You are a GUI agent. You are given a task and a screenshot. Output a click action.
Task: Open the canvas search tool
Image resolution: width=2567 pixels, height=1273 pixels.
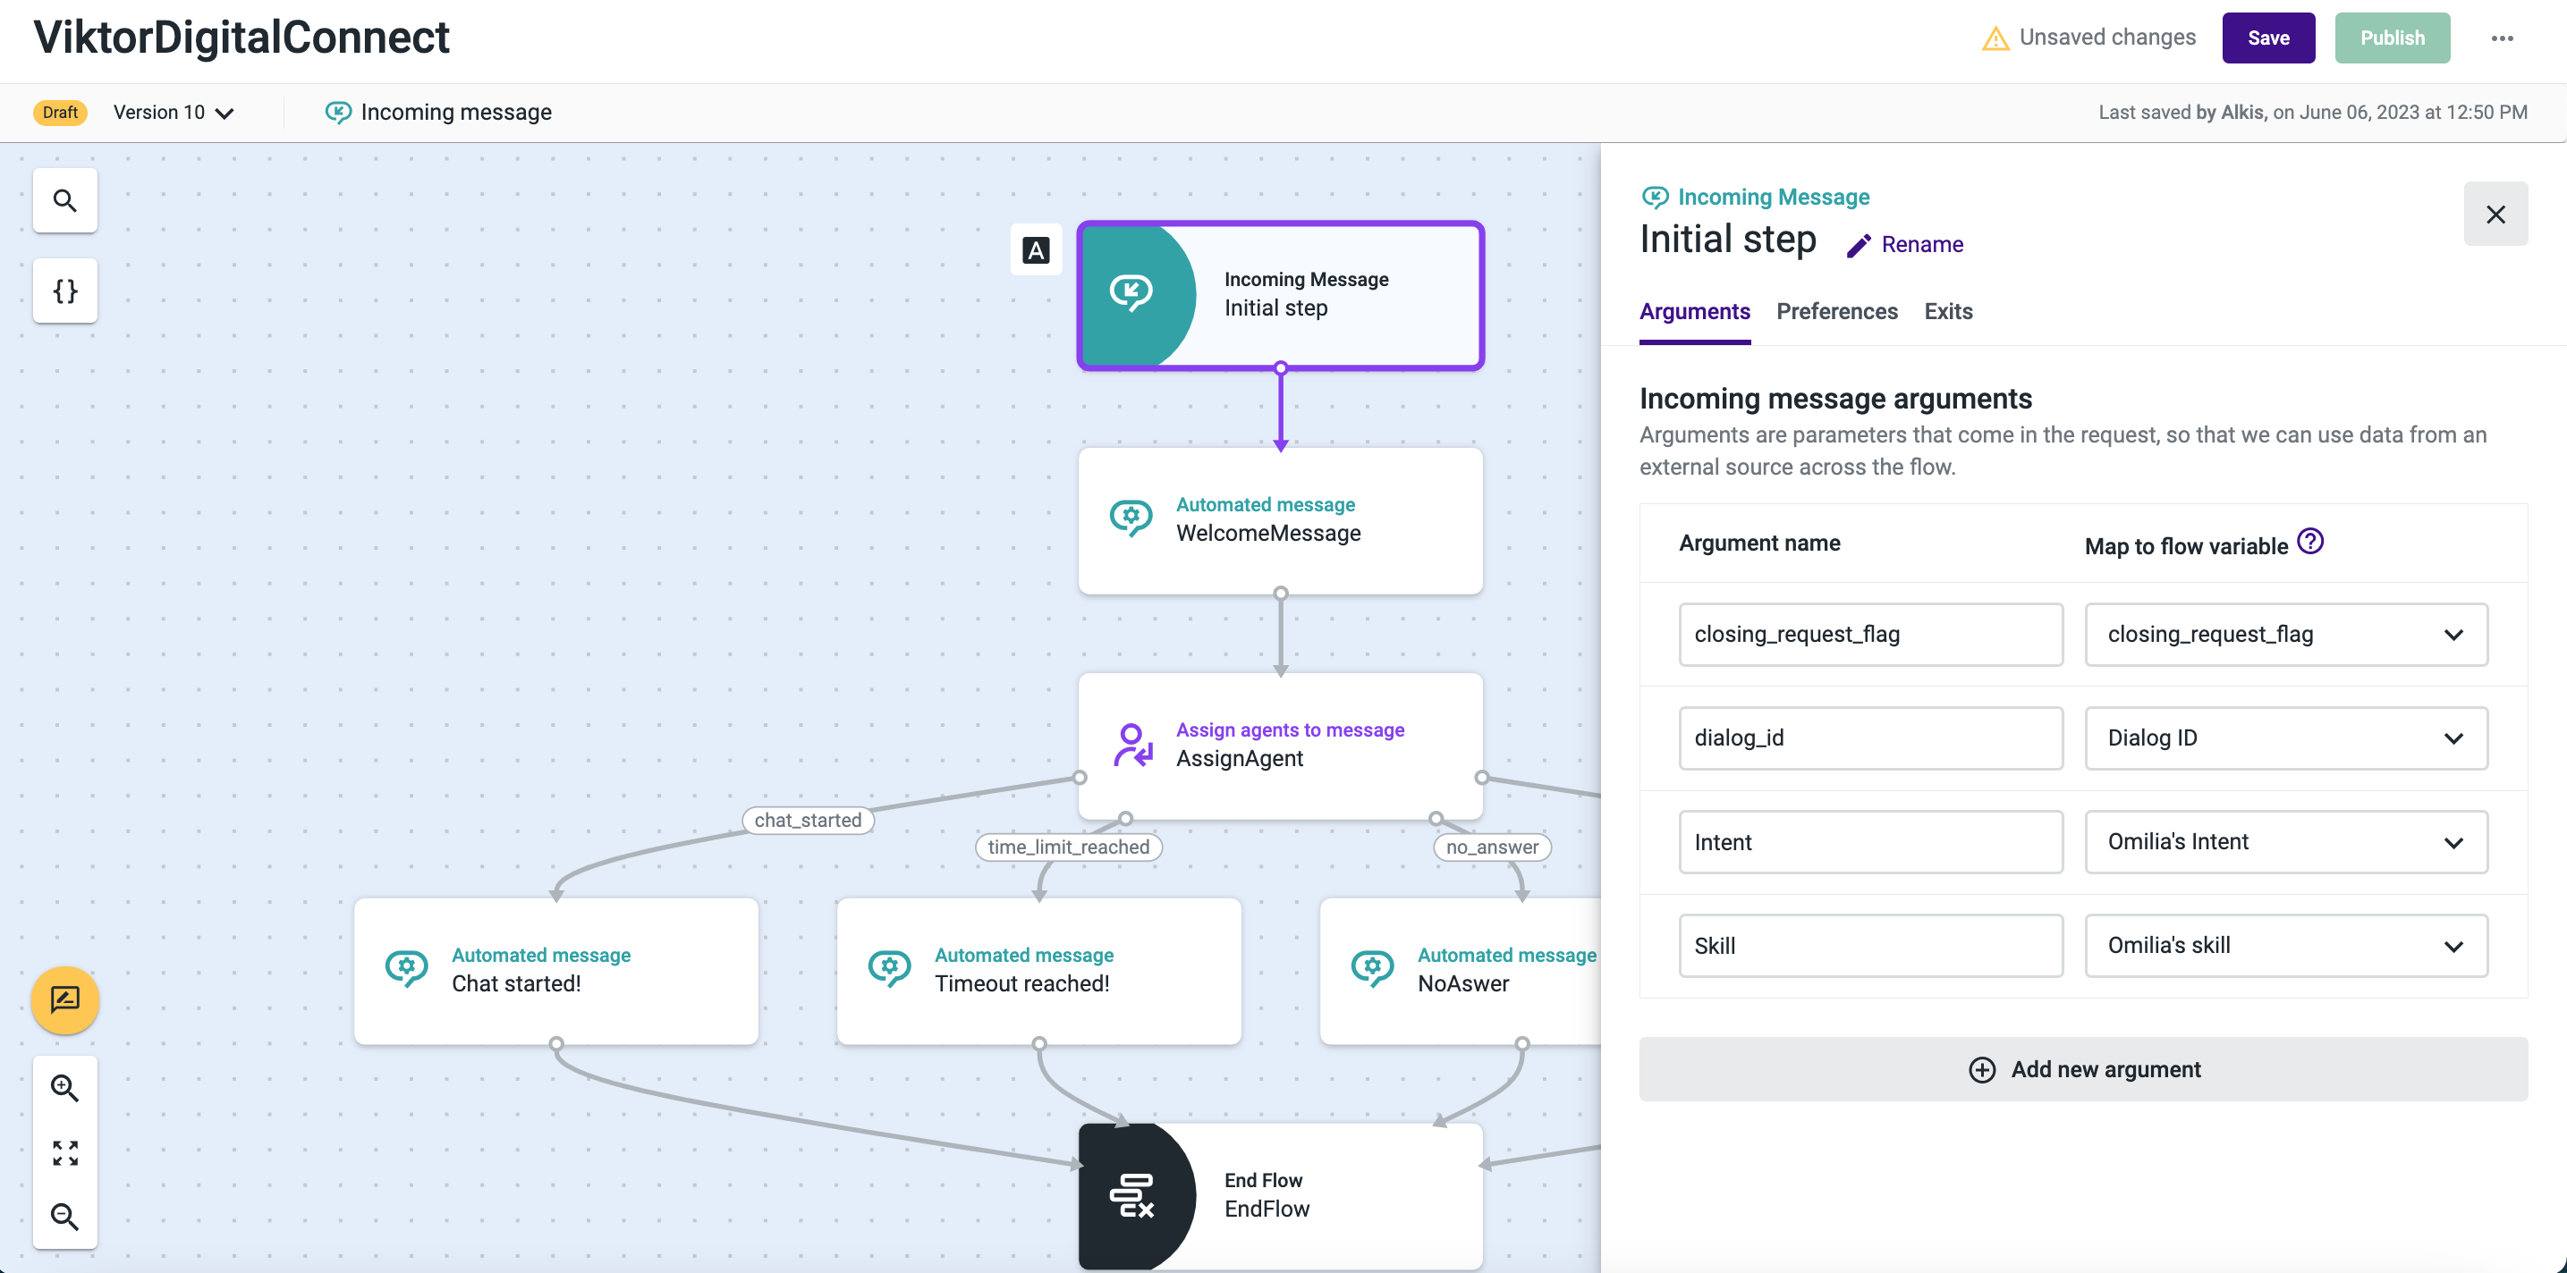point(64,200)
